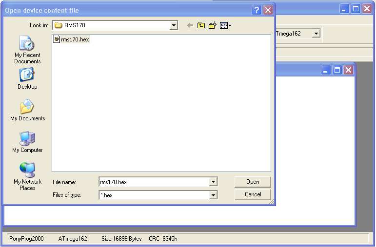Open My Recent Documents in places bar
The width and height of the screenshot is (376, 247).
point(27,50)
